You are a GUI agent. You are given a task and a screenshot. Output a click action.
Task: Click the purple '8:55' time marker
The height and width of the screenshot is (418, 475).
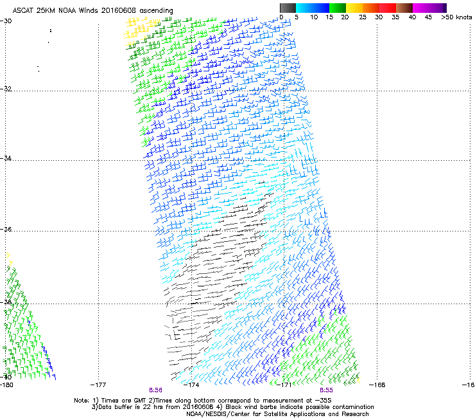click(326, 390)
